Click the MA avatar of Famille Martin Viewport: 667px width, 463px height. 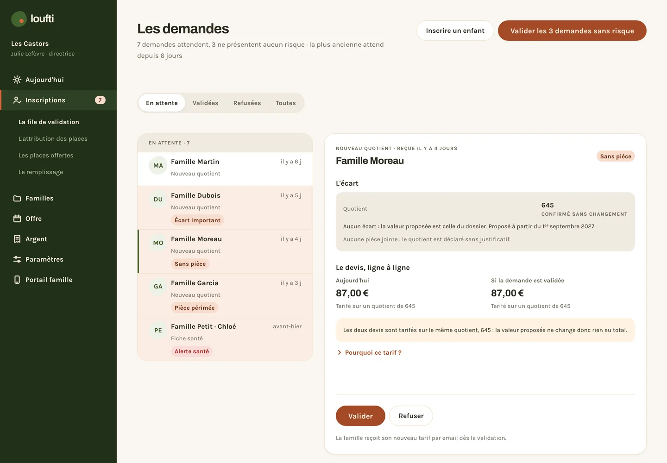point(158,165)
